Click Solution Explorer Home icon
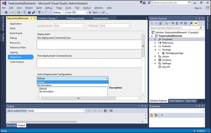This screenshot has width=211, height=133. click(160, 23)
